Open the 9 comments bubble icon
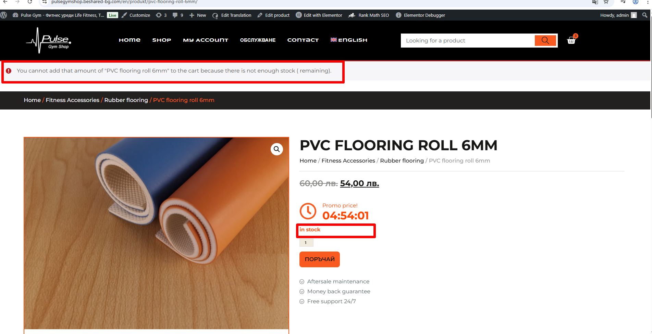Image resolution: width=652 pixels, height=334 pixels. [178, 15]
